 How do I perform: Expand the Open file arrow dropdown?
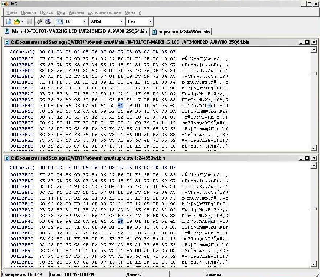[23, 22]
